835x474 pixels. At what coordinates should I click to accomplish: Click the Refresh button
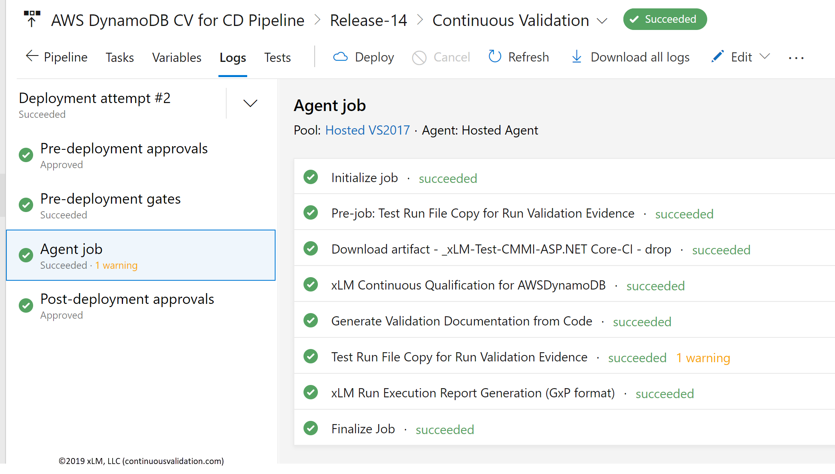coord(519,57)
